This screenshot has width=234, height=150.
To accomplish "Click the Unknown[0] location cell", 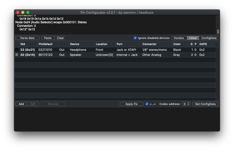I will (x=104, y=55).
